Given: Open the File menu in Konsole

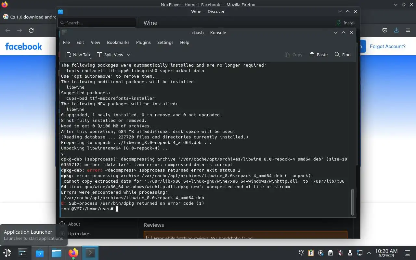Looking at the screenshot, I should [x=66, y=42].
